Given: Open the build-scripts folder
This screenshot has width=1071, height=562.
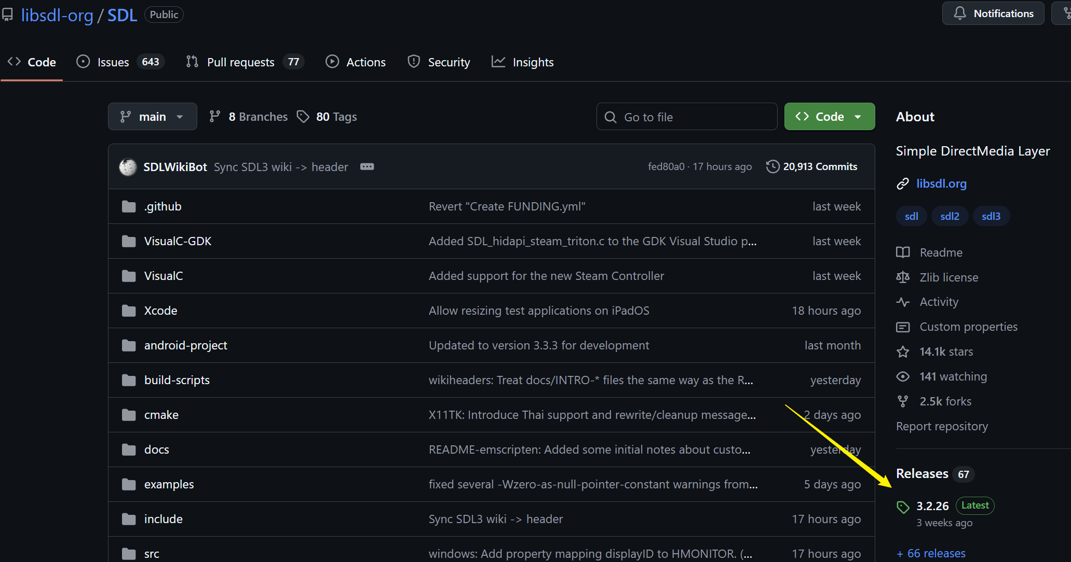Looking at the screenshot, I should (177, 380).
